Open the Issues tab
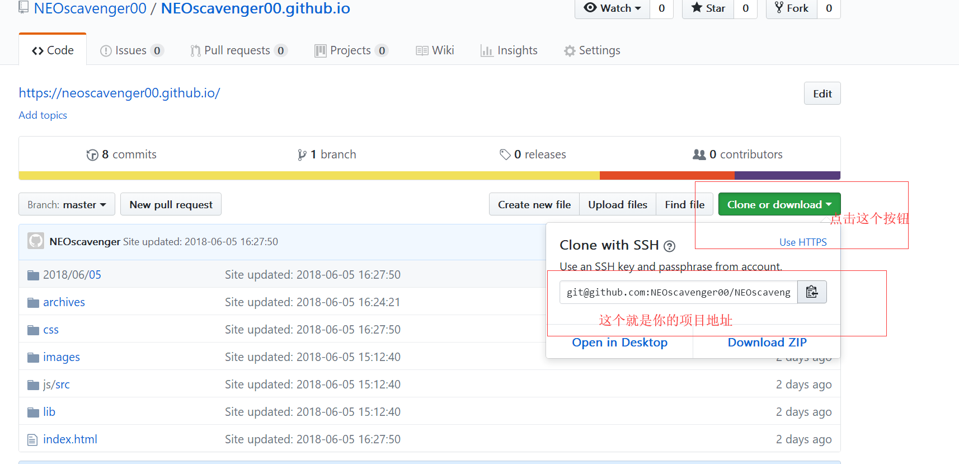The width and height of the screenshot is (959, 464). coord(131,50)
